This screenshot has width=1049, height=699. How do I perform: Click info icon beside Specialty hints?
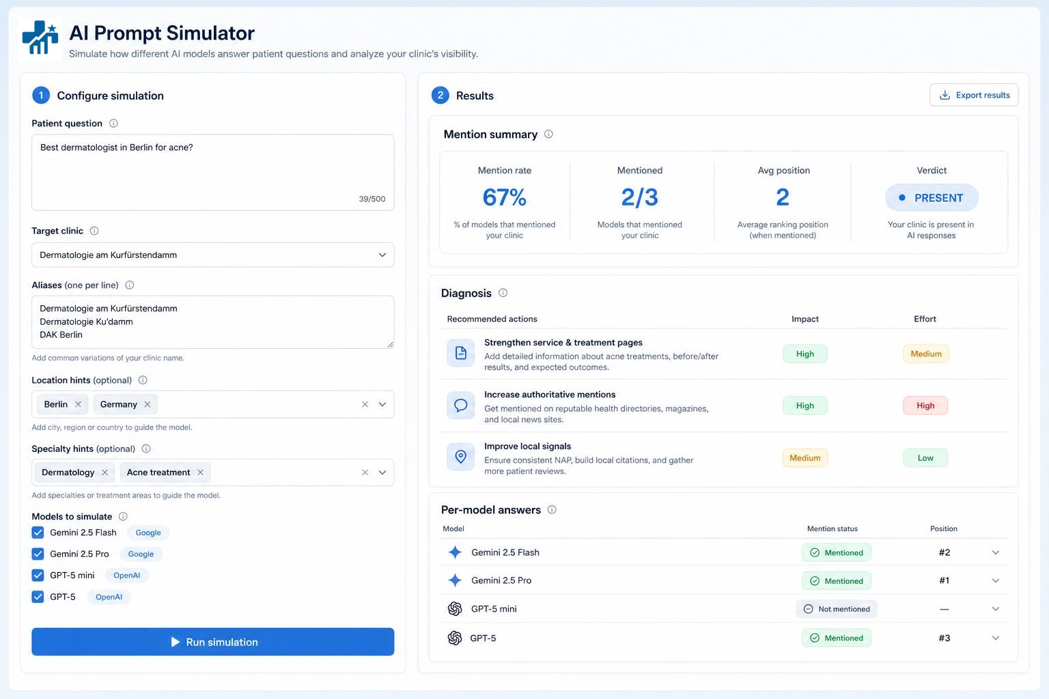coord(146,448)
